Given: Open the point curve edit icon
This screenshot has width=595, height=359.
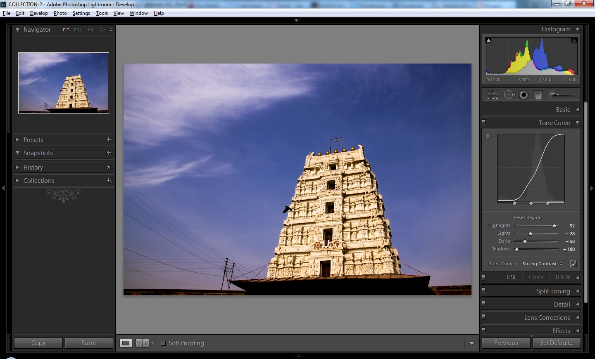Looking at the screenshot, I should pos(574,263).
